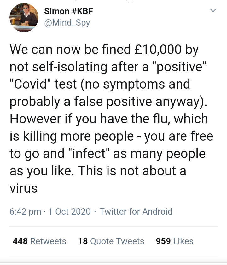Tap the number 959 before Likes

point(163,241)
